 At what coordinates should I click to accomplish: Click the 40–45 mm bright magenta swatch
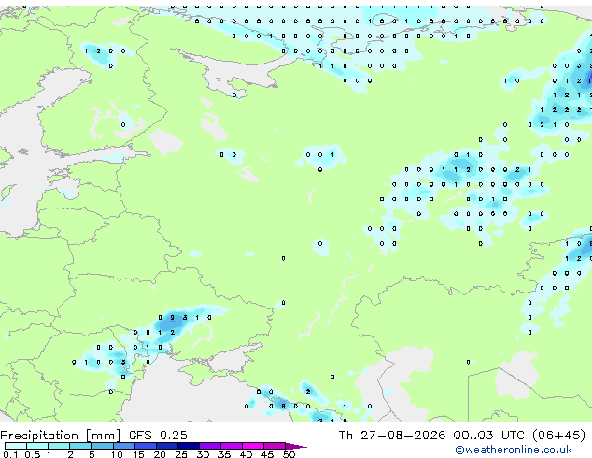coord(253,446)
